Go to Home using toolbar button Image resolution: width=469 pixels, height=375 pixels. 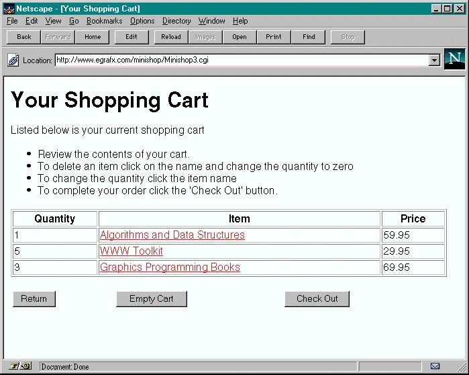(x=93, y=37)
